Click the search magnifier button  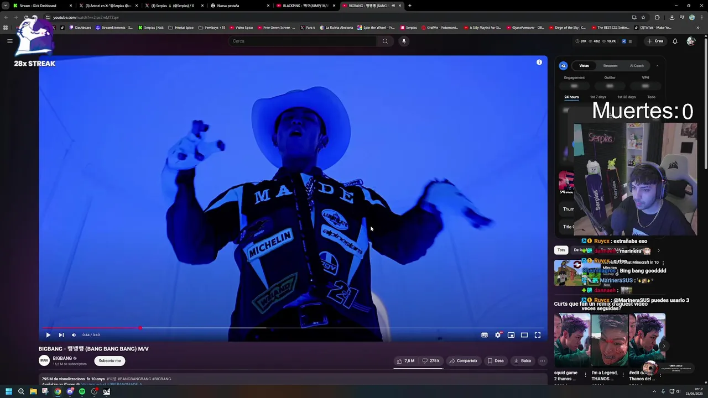coord(385,41)
